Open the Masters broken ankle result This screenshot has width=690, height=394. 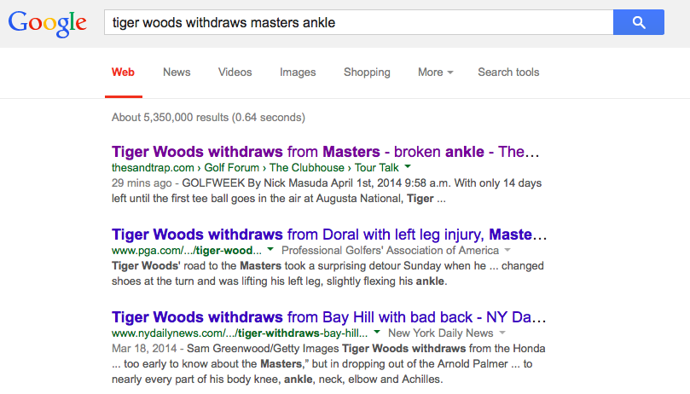point(326,152)
